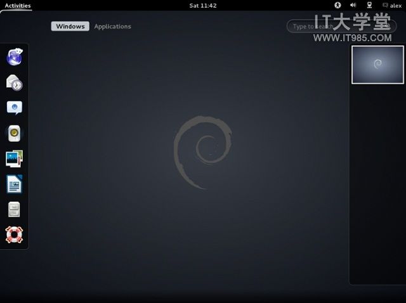Screen dimensions: 406x303
Task: Switch to the Windows view tab
Action: (70, 26)
